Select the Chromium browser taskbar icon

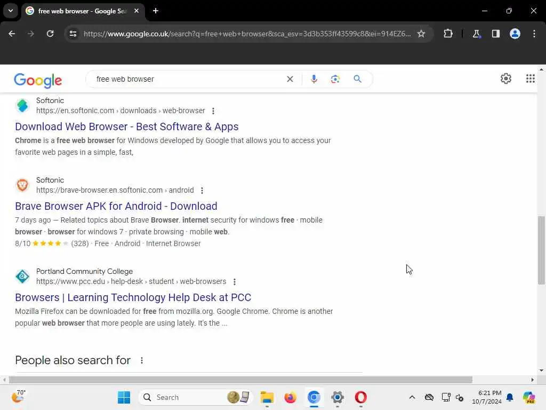tap(314, 397)
